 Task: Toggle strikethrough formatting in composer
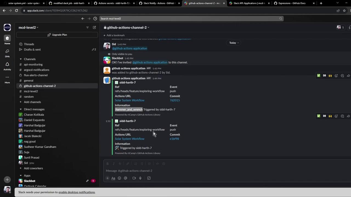point(120,164)
